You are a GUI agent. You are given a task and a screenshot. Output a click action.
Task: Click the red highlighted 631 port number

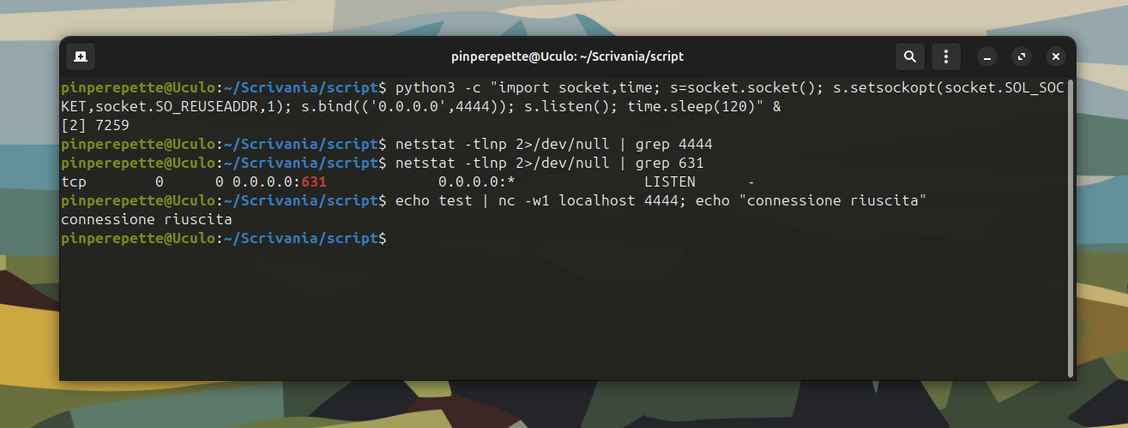pyautogui.click(x=314, y=182)
